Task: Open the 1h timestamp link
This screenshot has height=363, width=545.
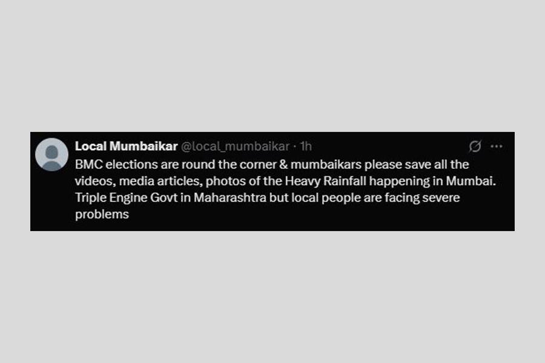Action: pyautogui.click(x=306, y=146)
